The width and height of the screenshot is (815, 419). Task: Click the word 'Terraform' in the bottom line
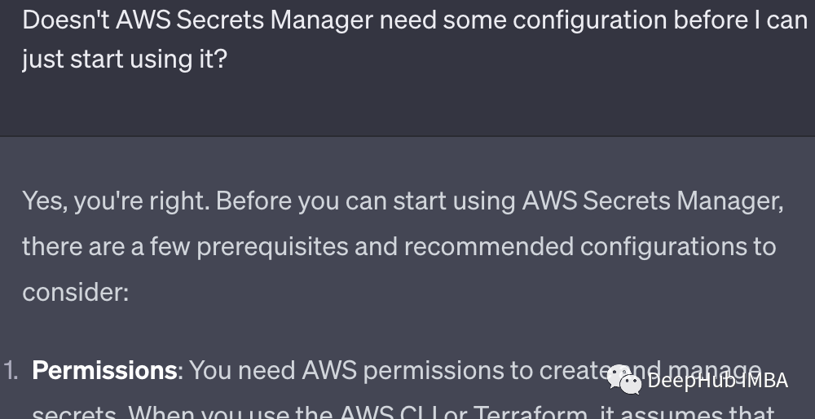coord(531,413)
